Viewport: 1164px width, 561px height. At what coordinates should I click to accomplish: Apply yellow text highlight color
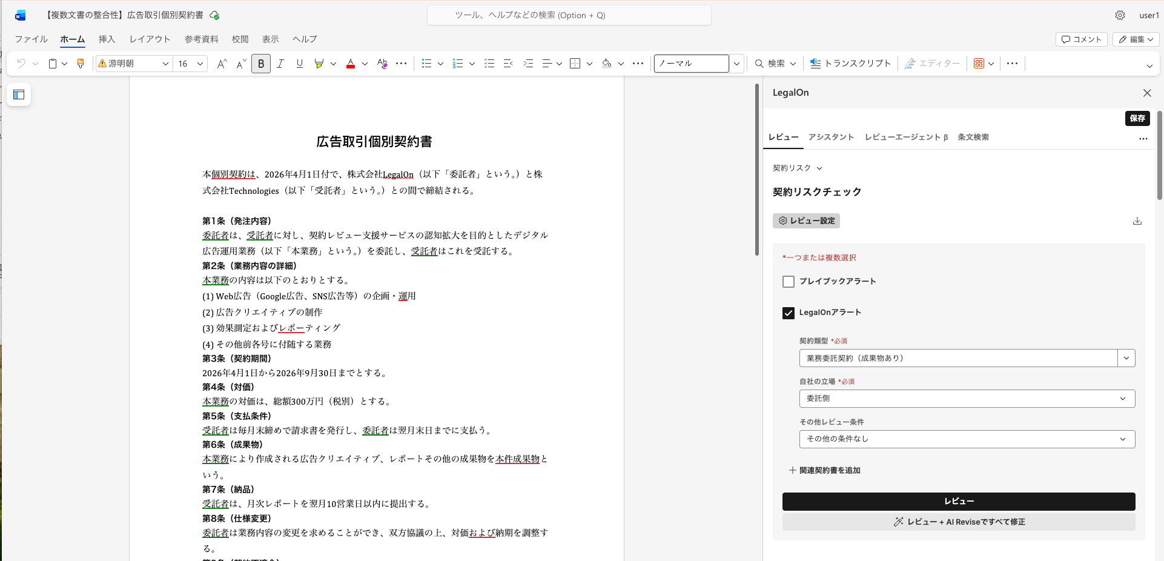[x=319, y=64]
